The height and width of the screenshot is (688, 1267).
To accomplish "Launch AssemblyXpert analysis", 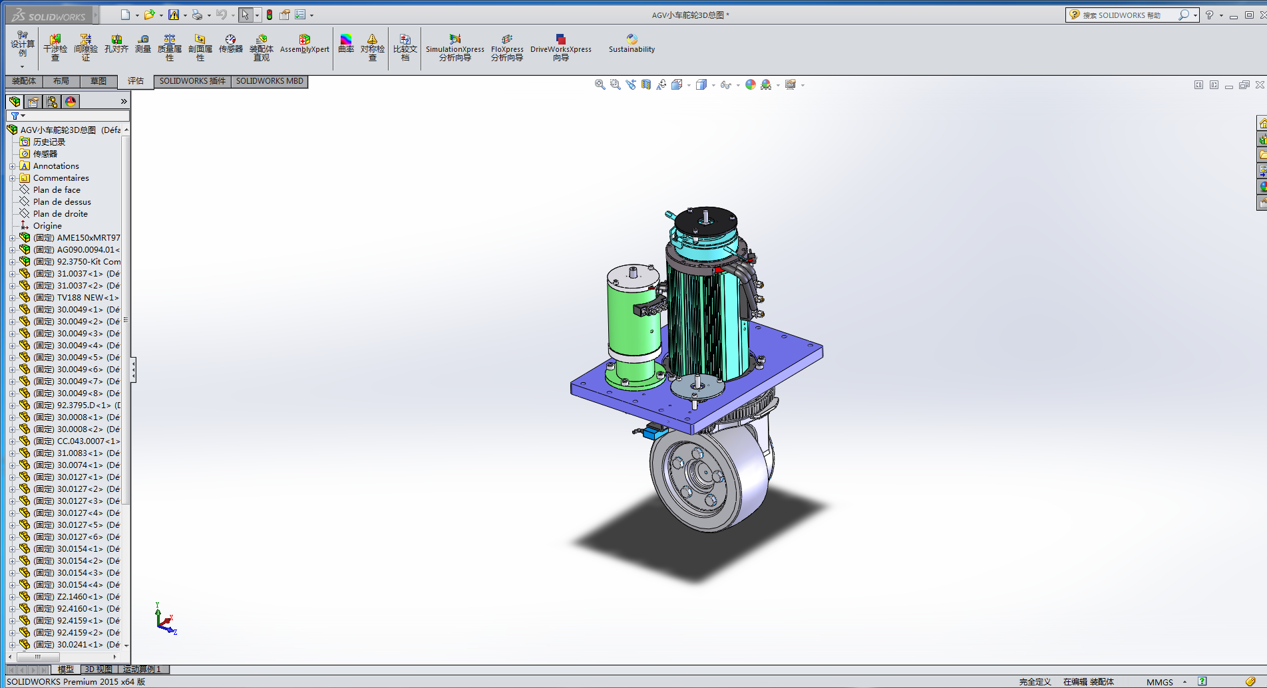I will pyautogui.click(x=305, y=44).
